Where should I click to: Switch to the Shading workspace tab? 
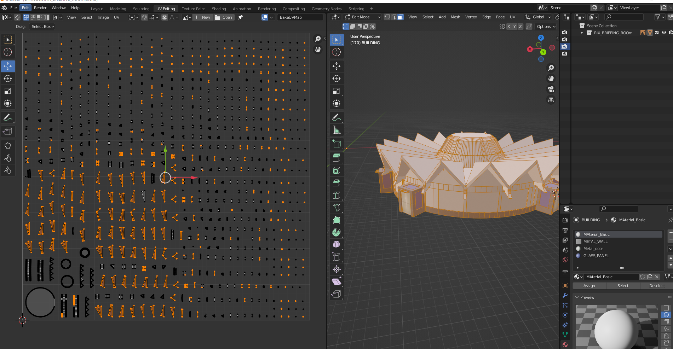tap(219, 9)
